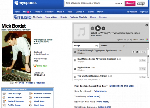Subscribe to this Blog
The width and height of the screenshot is (150, 108).
[122, 86]
